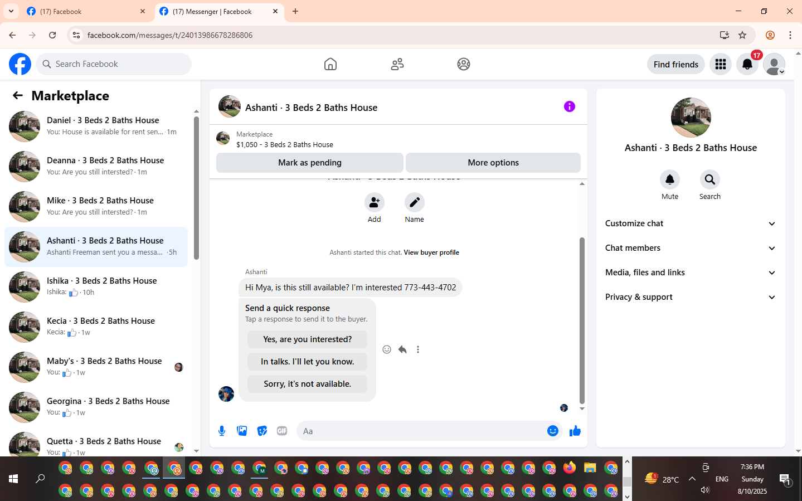The width and height of the screenshot is (802, 501).
Task: Click the More options button
Action: click(x=493, y=163)
